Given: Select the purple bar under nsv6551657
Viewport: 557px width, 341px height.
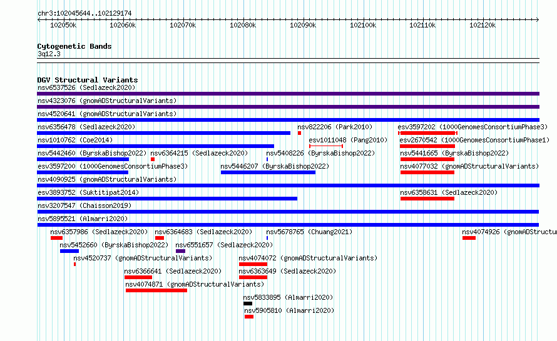Looking at the screenshot, I should [x=180, y=251].
